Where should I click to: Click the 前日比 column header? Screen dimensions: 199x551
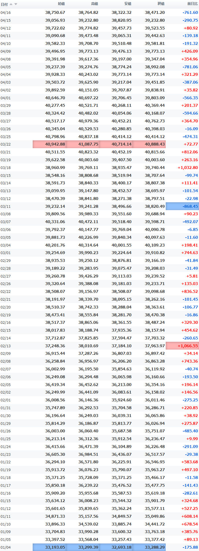click(x=193, y=4)
